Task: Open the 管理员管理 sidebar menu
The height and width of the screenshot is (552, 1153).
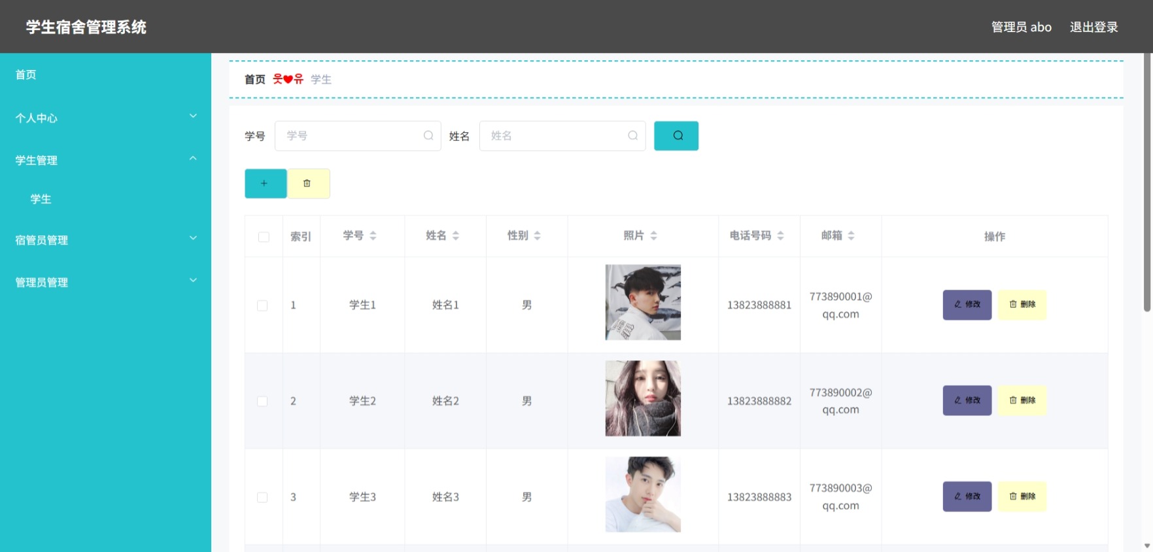Action: [x=105, y=283]
